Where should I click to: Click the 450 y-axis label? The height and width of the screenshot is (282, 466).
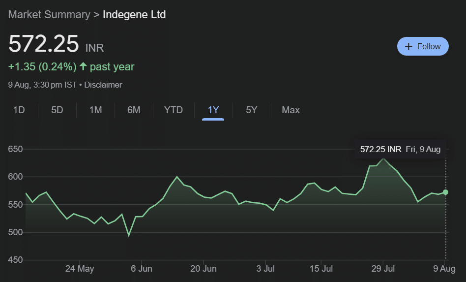click(15, 260)
